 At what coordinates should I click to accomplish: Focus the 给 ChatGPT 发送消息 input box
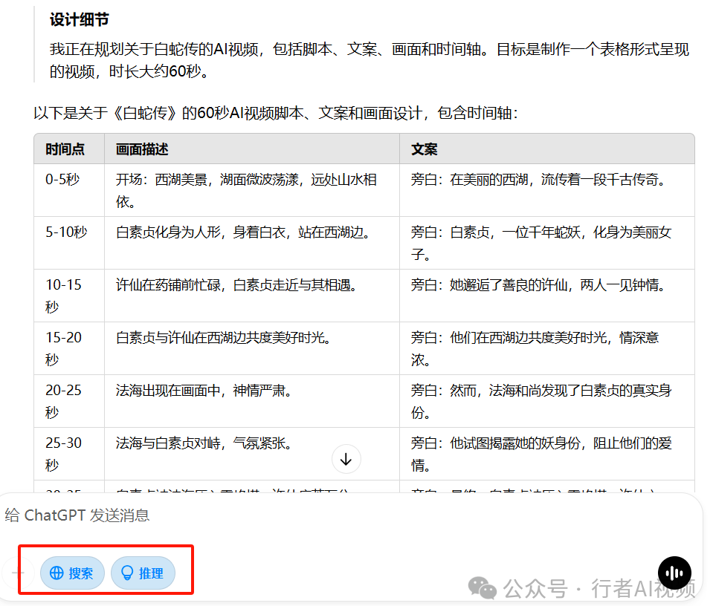pos(297,515)
